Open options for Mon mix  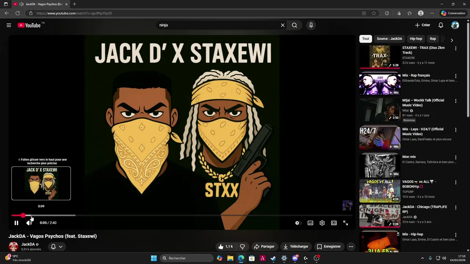coord(456,158)
